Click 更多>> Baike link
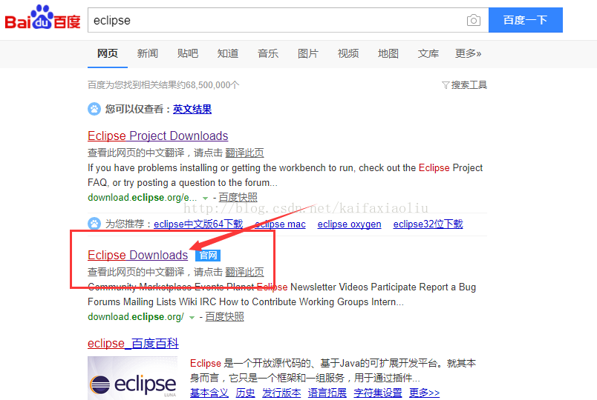The height and width of the screenshot is (400, 597). point(424,393)
